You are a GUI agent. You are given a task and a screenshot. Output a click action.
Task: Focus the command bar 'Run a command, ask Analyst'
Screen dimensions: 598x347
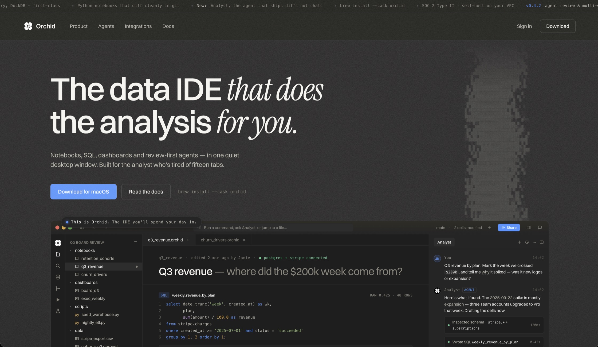click(273, 228)
